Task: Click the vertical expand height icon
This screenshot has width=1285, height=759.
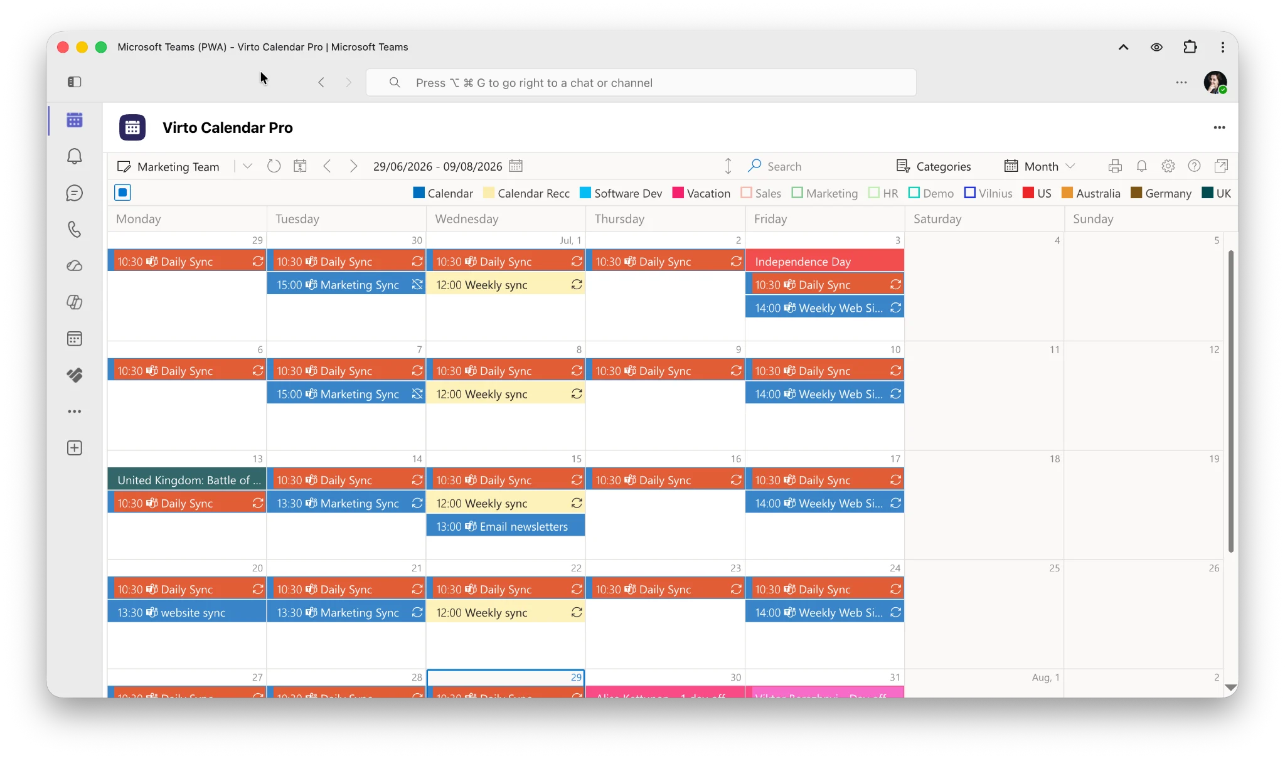Action: coord(728,166)
